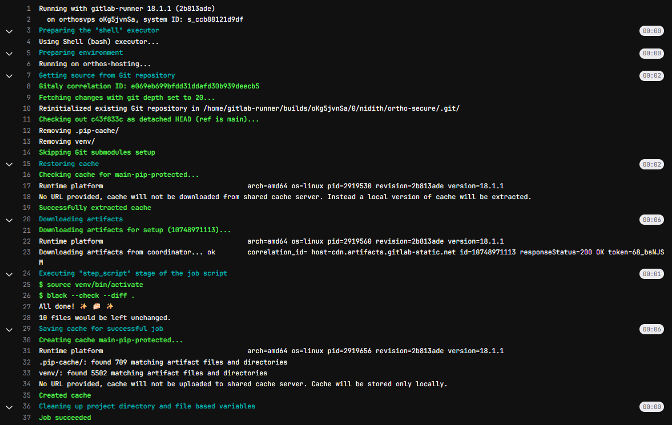Collapse the Executing step_script stage section
The height and width of the screenshot is (425, 672).
(x=9, y=274)
